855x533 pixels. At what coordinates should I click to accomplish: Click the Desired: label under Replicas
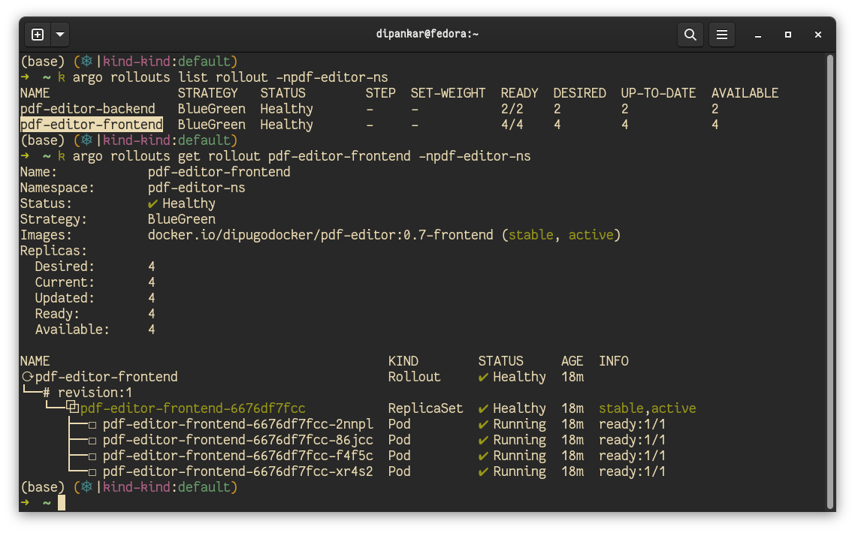(x=65, y=267)
